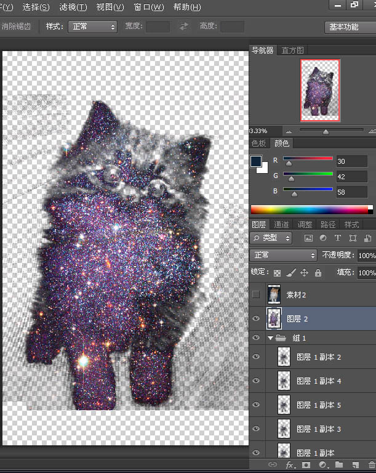The width and height of the screenshot is (376, 473).
Task: Open the layer blend mode 正常 dropdown
Action: (284, 255)
